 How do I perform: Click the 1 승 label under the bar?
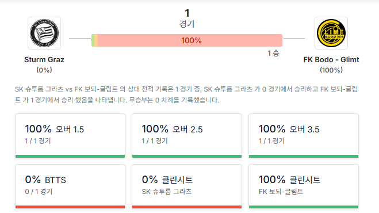273,53
